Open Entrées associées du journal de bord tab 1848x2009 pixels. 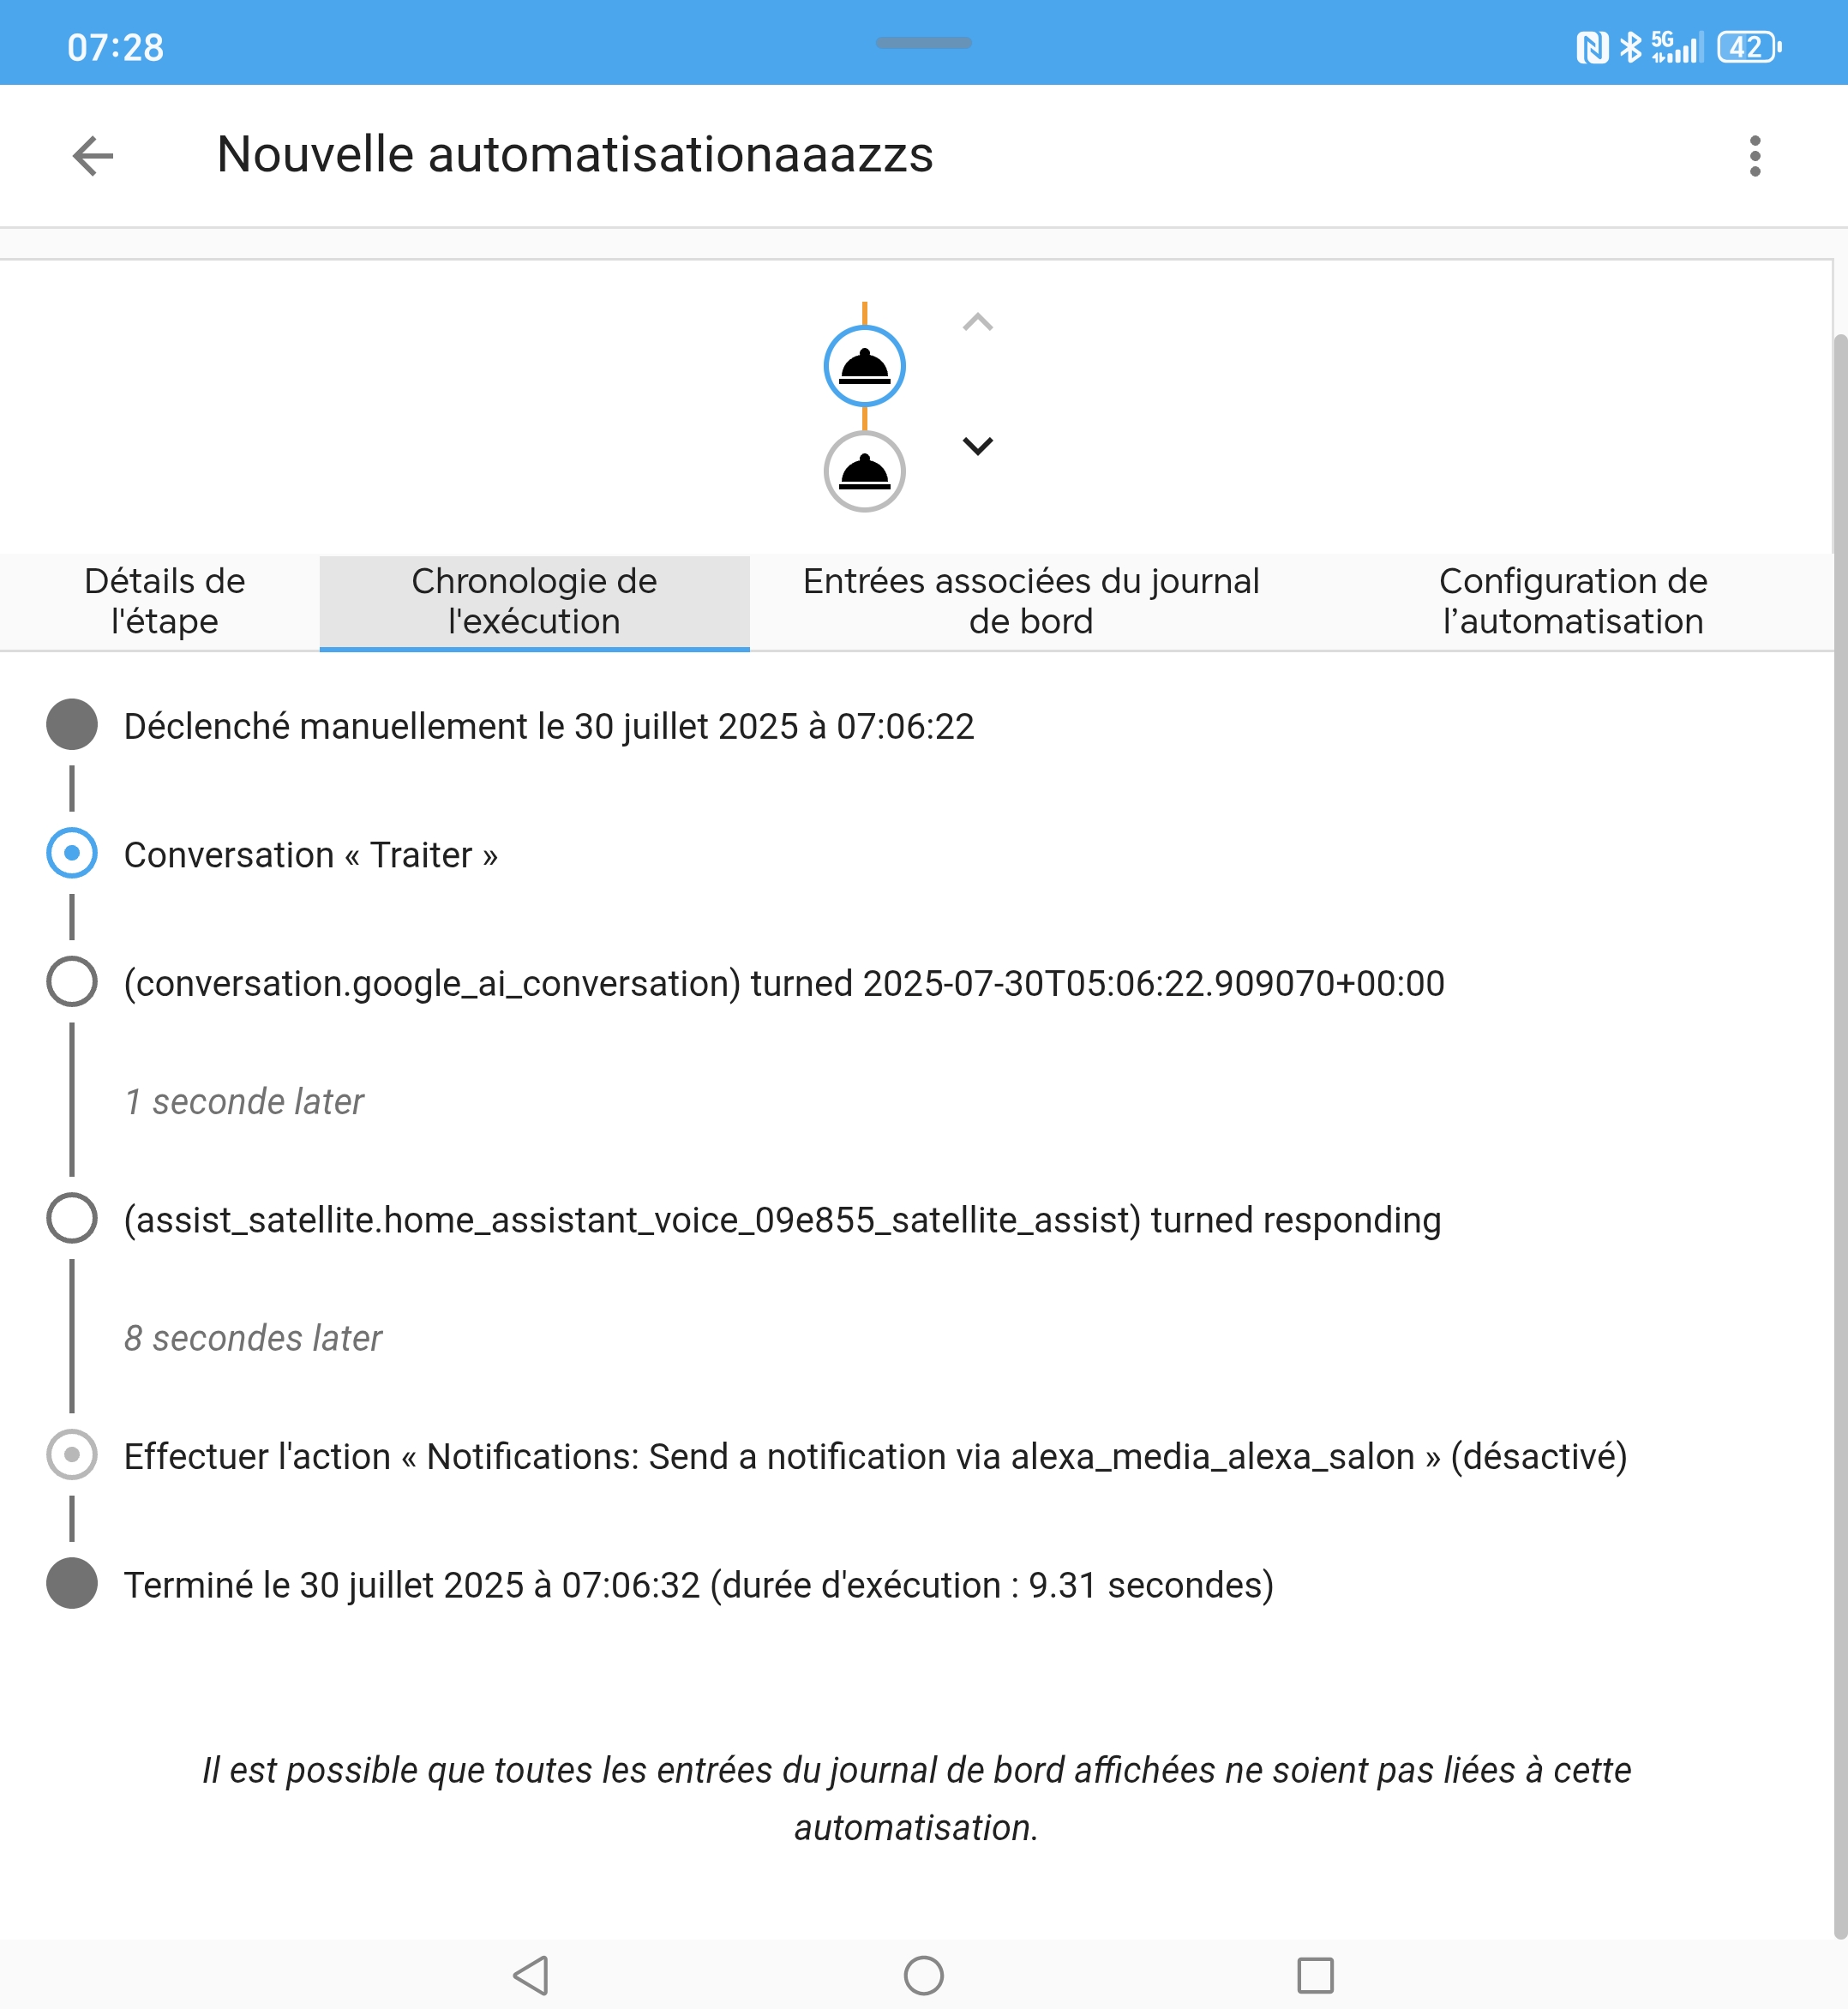(x=1030, y=601)
